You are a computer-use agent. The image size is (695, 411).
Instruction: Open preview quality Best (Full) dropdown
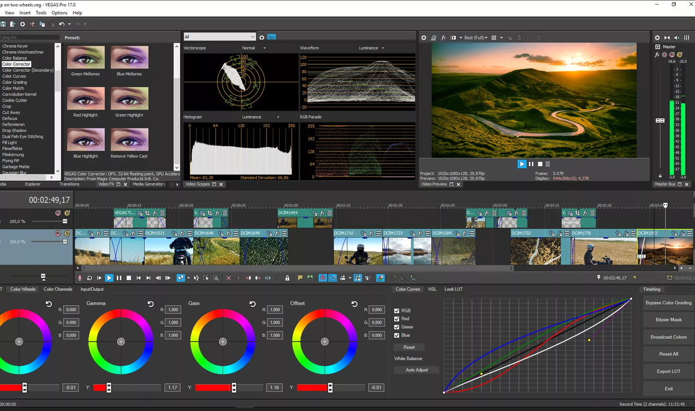coord(476,38)
